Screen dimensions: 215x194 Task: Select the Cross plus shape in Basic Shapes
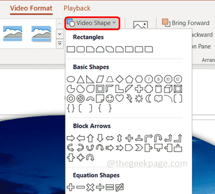(139, 89)
